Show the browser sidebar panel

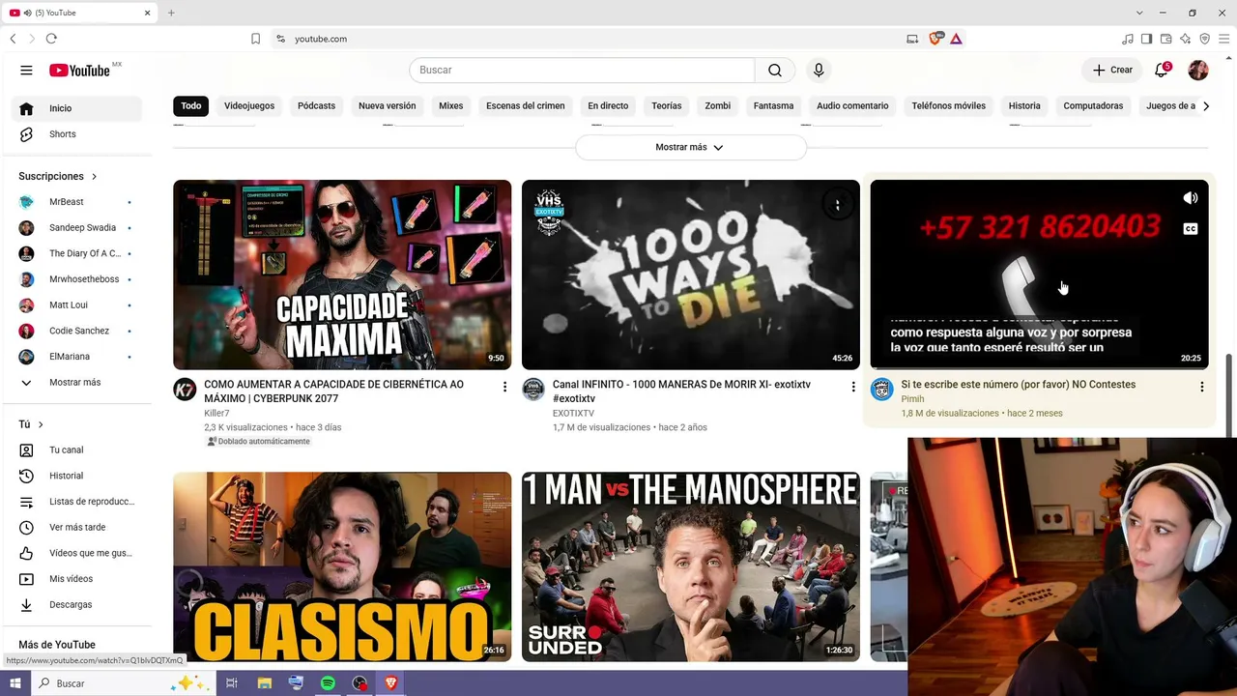click(1146, 39)
